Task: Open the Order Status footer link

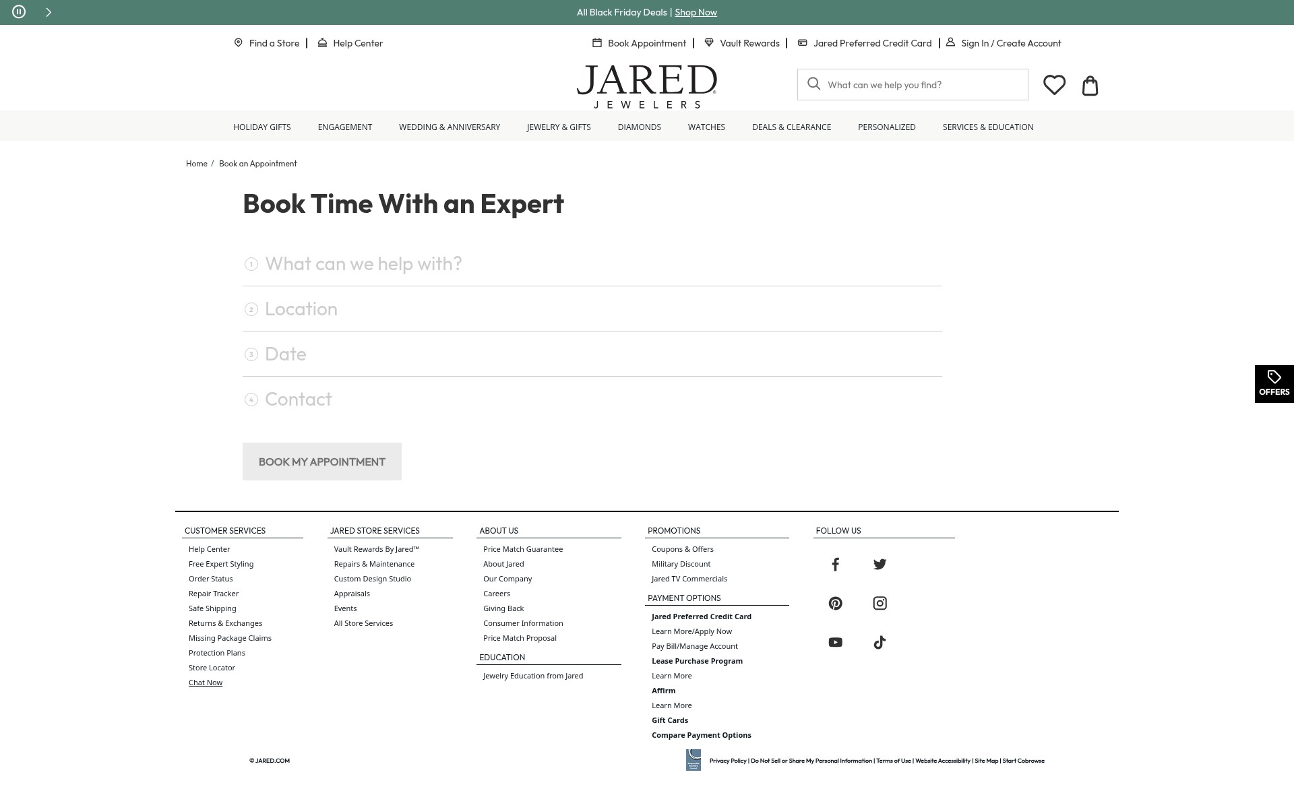Action: click(x=210, y=579)
